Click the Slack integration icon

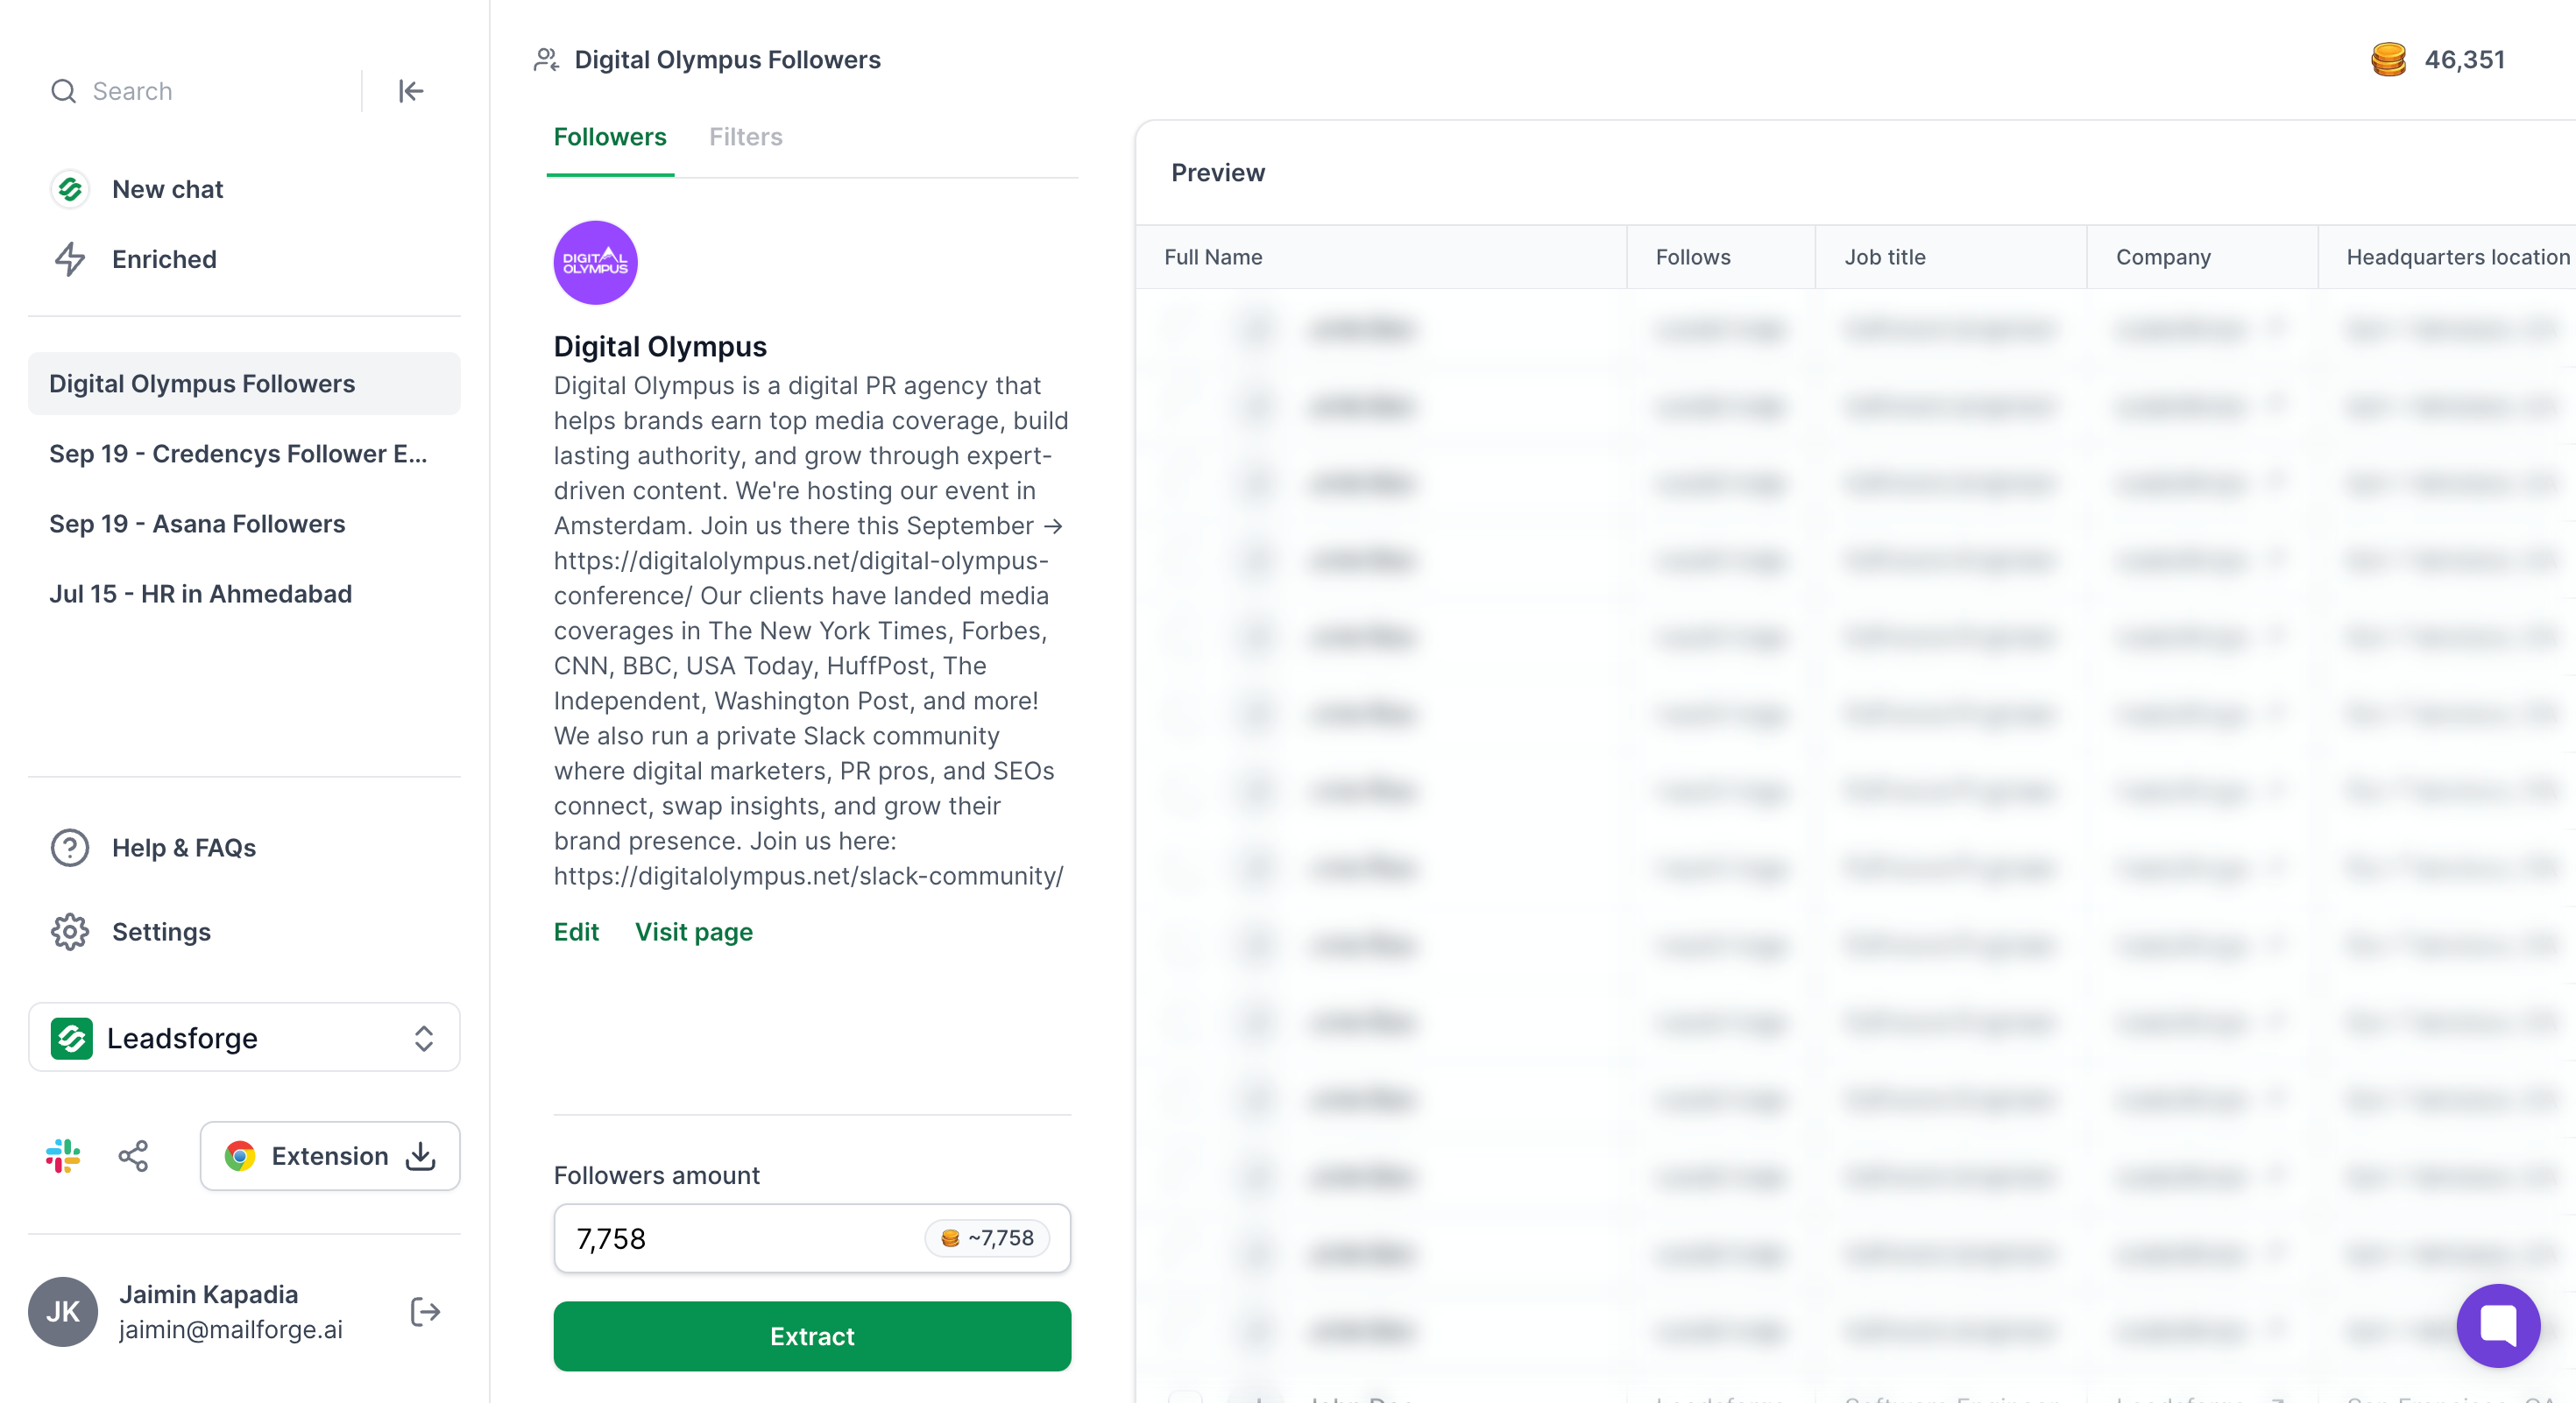[x=63, y=1155]
